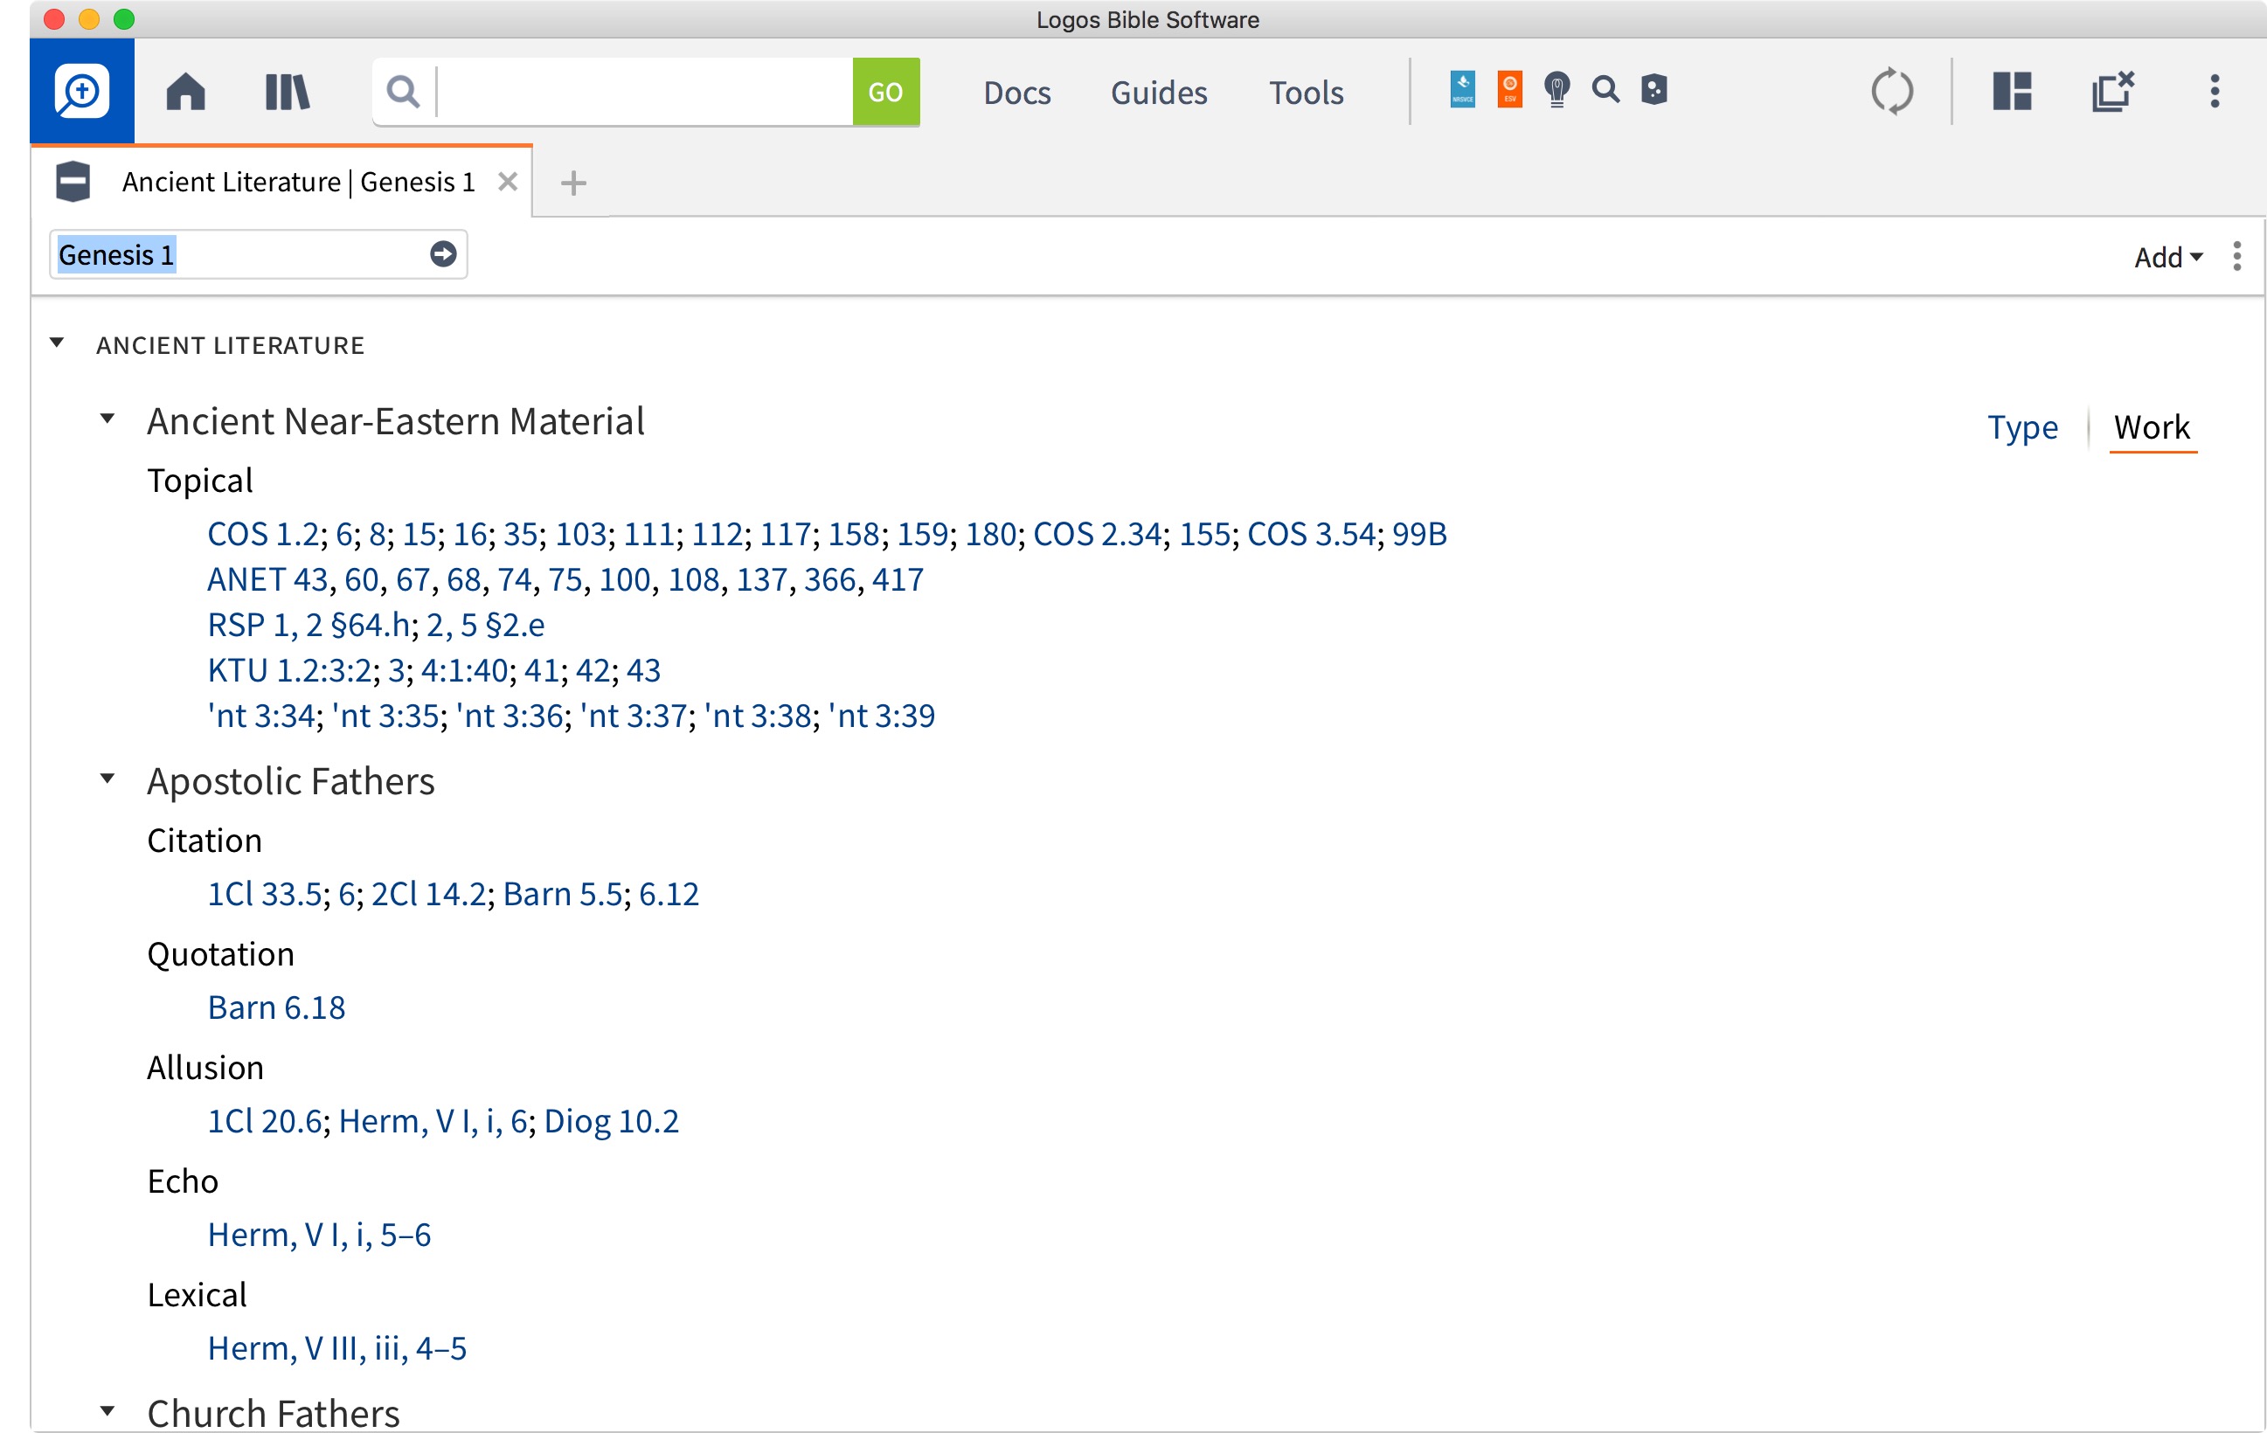Open the Tools menu
Screen dimensions: 2267x1433
1306,93
